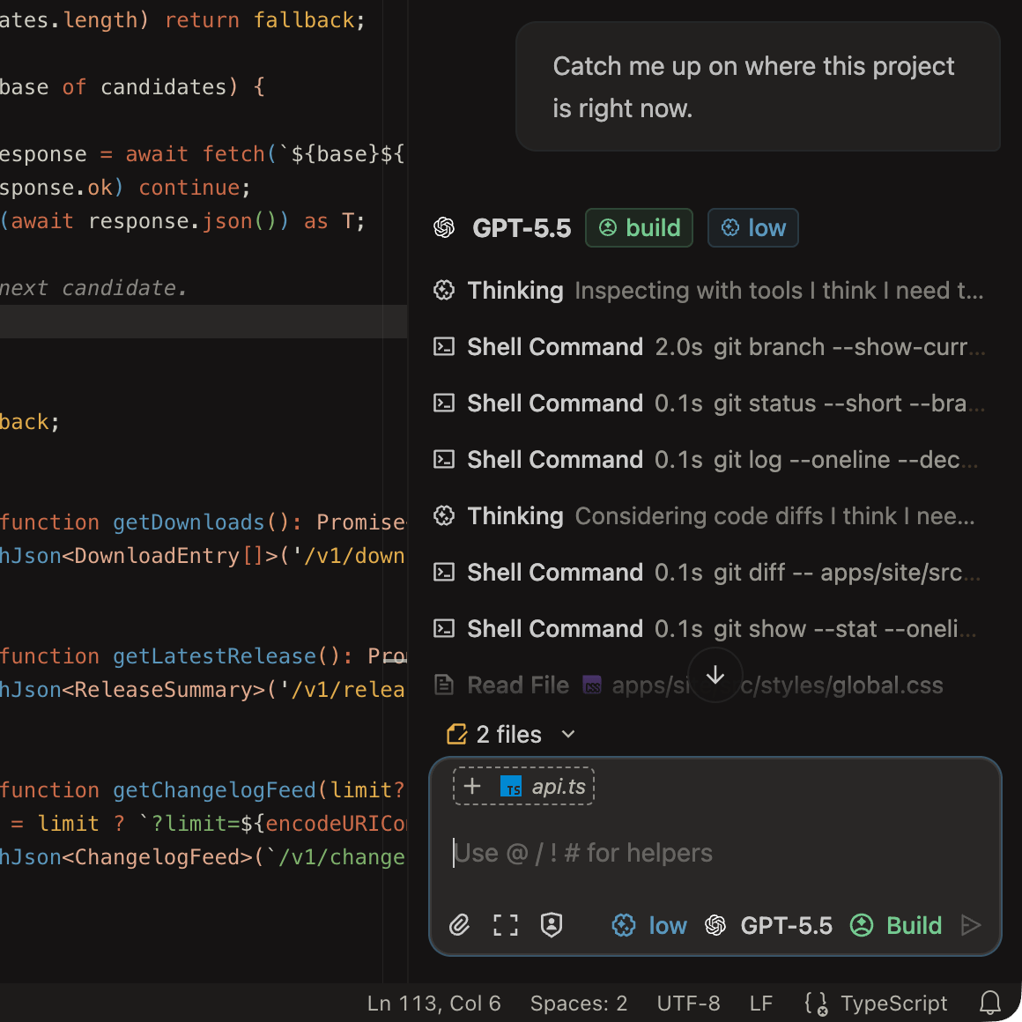Expand the git branch --show-curr Shell Command

pyautogui.click(x=709, y=347)
